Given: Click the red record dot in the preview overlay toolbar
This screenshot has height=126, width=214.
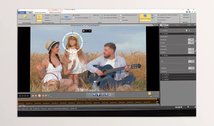Looking at the screenshot, I should [87, 31].
